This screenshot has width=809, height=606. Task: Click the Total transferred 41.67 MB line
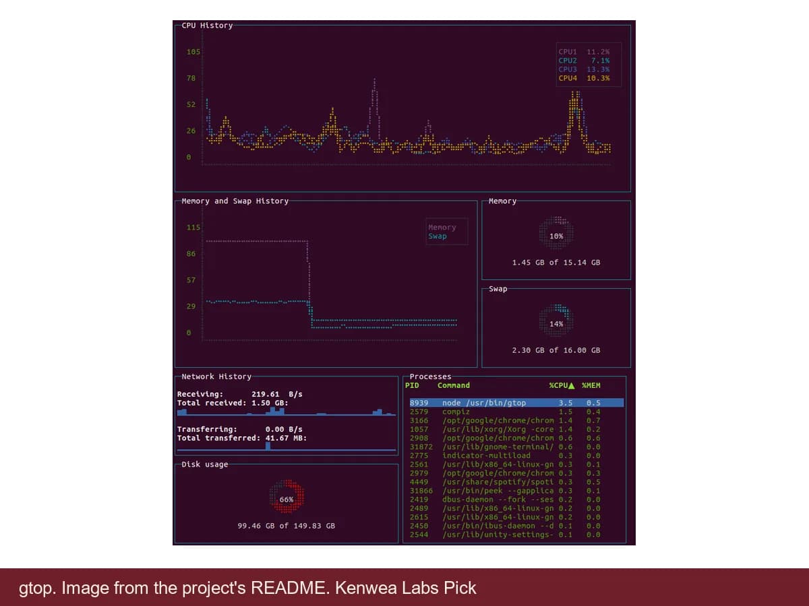[x=242, y=438]
